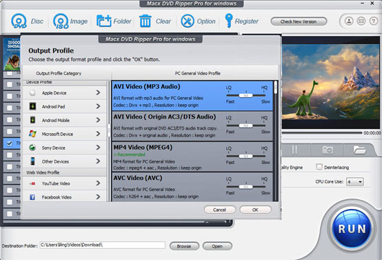Click the Open destination folder button
The width and height of the screenshot is (382, 260).
(x=217, y=246)
